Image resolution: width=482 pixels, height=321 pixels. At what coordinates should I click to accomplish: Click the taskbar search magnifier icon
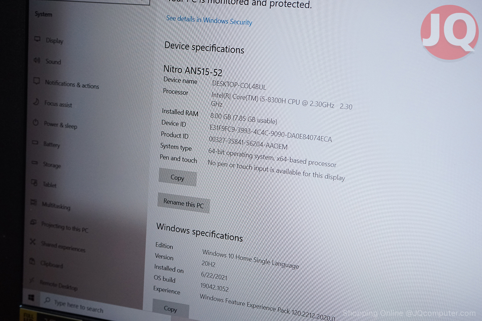coord(47,300)
